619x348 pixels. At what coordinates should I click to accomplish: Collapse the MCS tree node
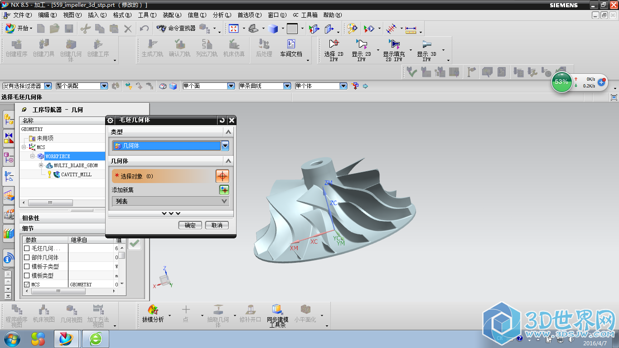coord(24,147)
